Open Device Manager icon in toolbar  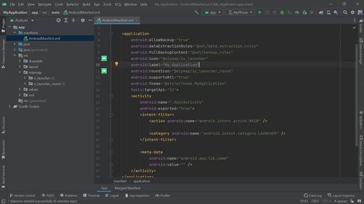[x=329, y=12]
